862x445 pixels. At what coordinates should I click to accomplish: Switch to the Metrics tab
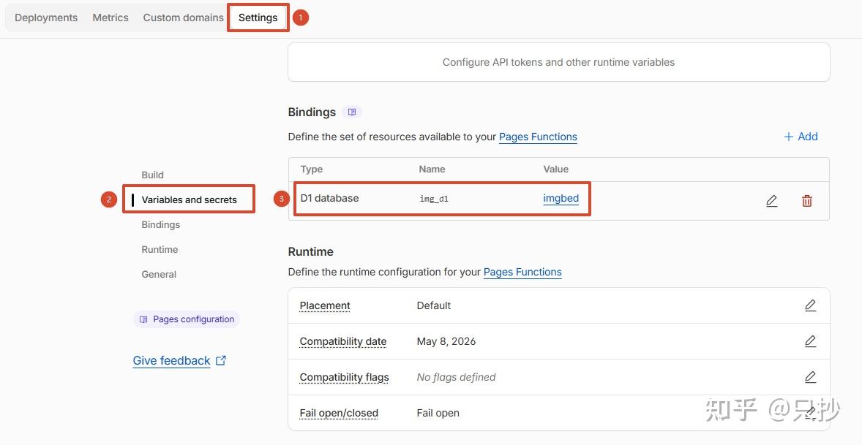pyautogui.click(x=110, y=18)
